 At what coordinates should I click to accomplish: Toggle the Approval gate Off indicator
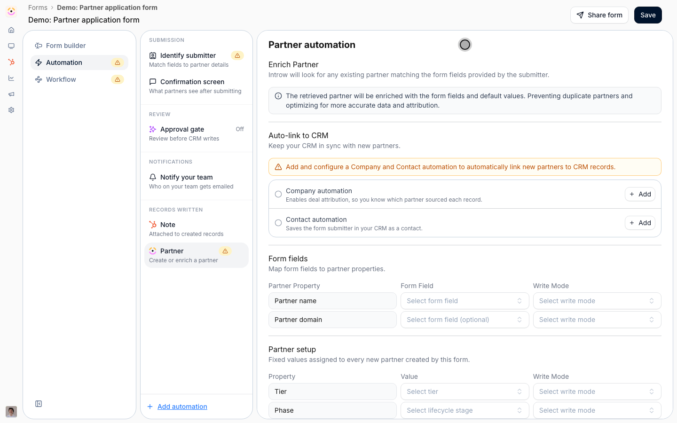(x=240, y=129)
